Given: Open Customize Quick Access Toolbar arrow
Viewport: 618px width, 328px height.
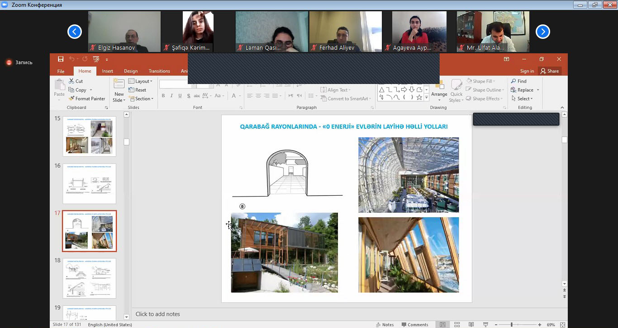Looking at the screenshot, I should pos(107,59).
